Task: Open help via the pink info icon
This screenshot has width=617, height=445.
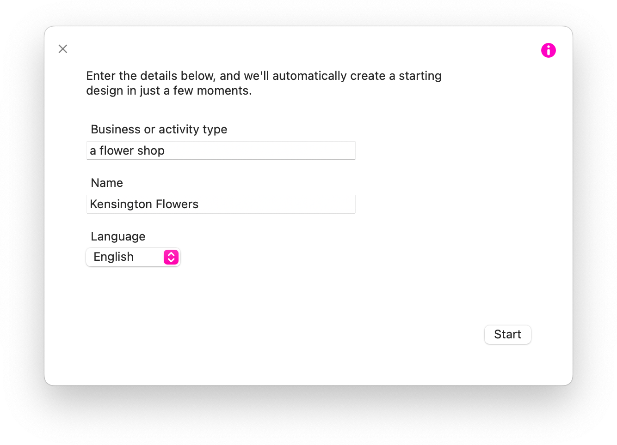Action: (x=548, y=50)
